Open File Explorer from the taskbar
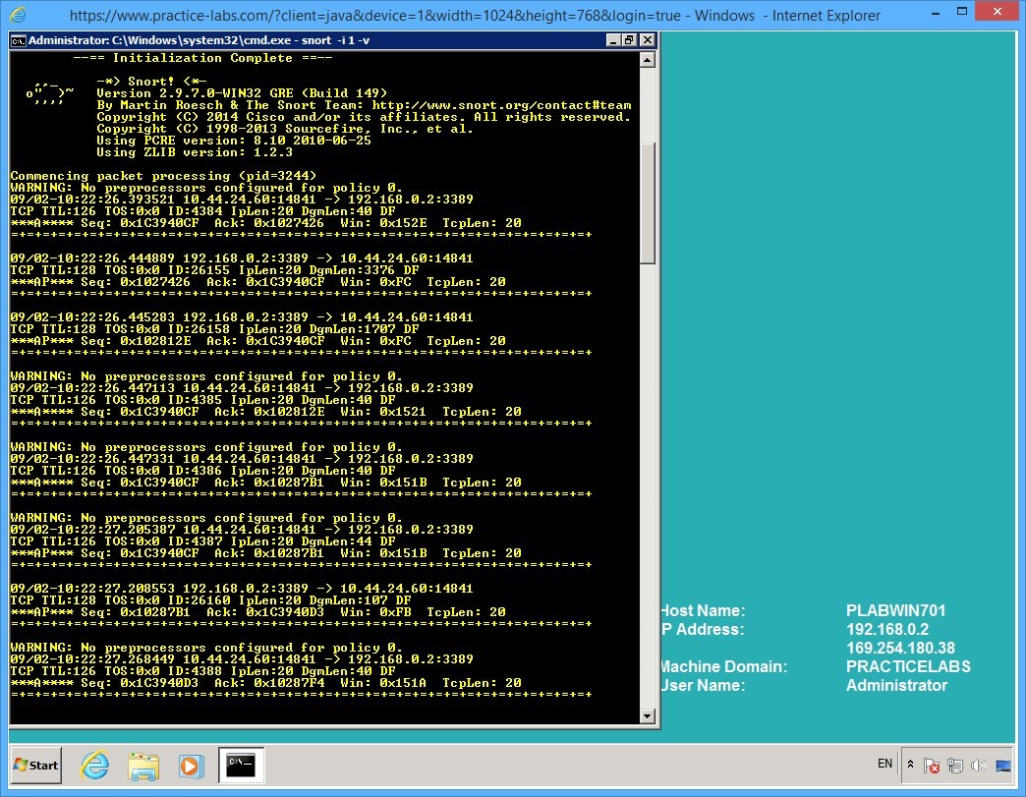The width and height of the screenshot is (1026, 797). tap(143, 765)
